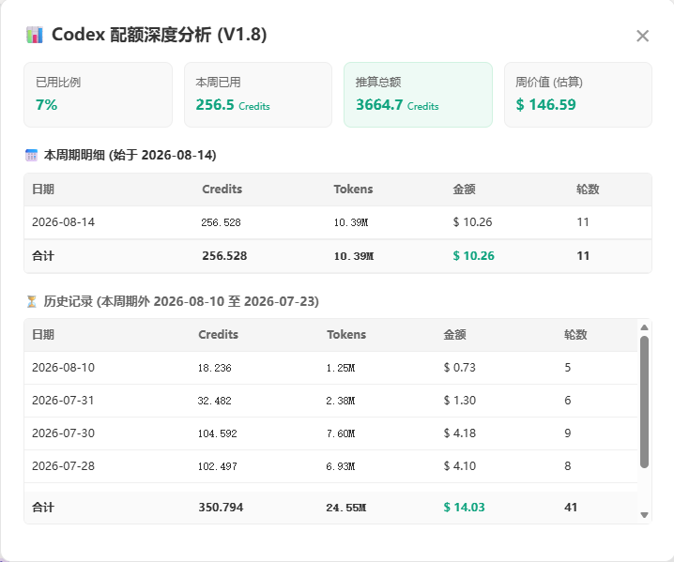The image size is (674, 562).
Task: Click the title 'Codex 配额深度分析 (V1.8)'
Action: coord(159,35)
